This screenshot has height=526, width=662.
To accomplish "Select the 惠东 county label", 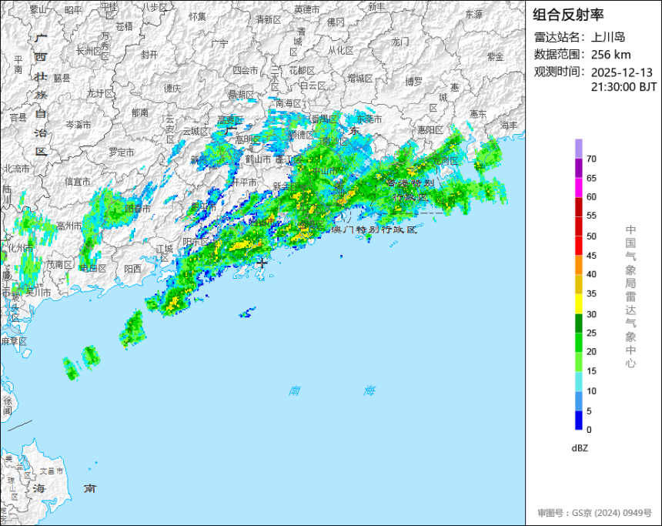I will pyautogui.click(x=478, y=114).
